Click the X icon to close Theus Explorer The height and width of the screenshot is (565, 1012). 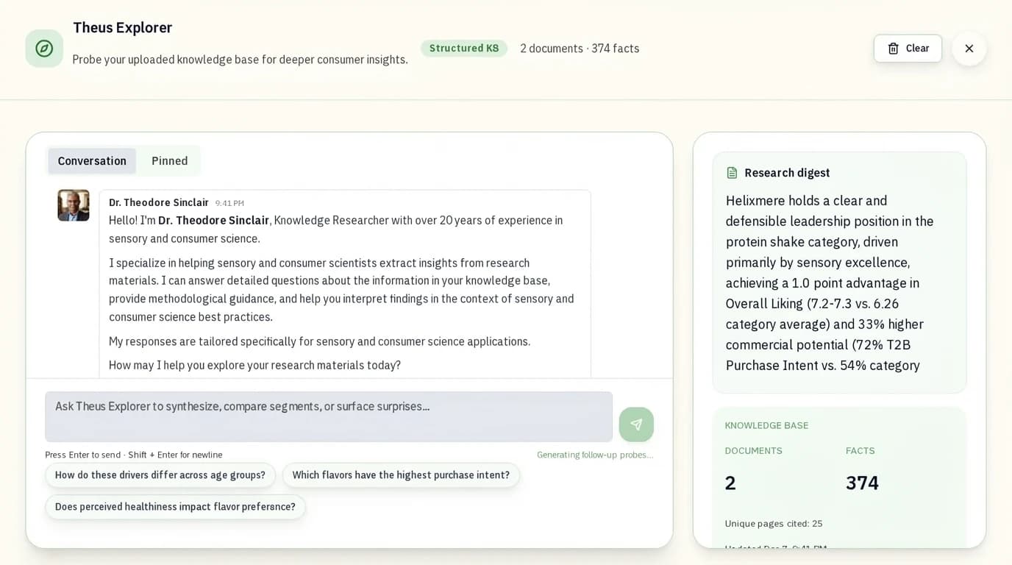click(969, 48)
